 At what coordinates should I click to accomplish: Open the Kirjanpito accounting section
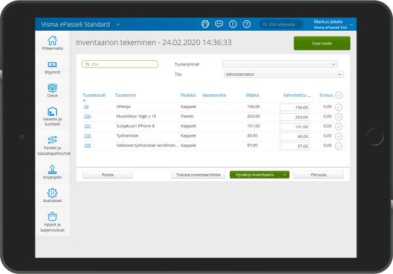click(52, 172)
